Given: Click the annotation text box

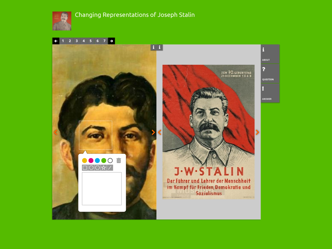Looking at the screenshot, I should coord(102,189).
